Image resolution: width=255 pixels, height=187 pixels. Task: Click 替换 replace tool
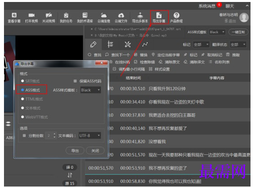click(x=141, y=55)
